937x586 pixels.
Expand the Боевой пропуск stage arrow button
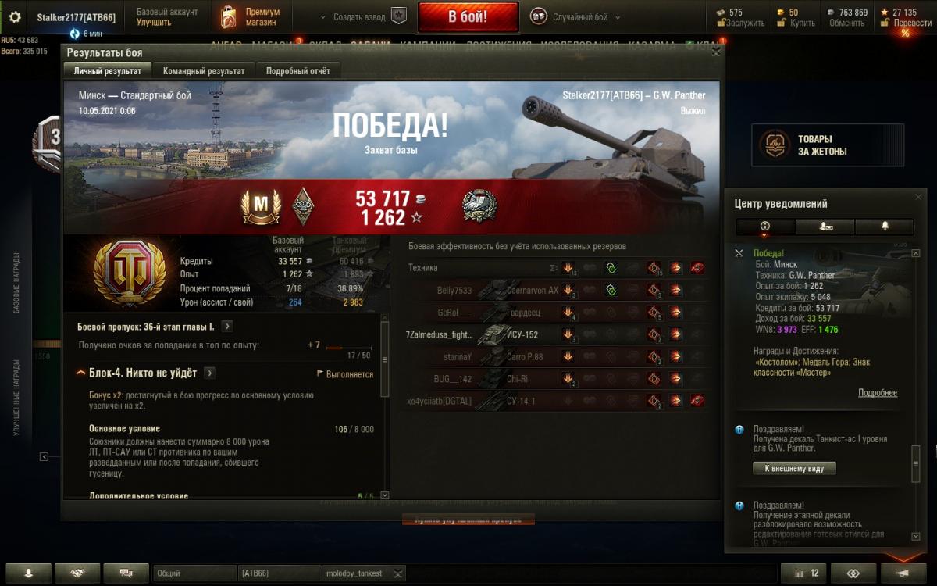(x=226, y=327)
